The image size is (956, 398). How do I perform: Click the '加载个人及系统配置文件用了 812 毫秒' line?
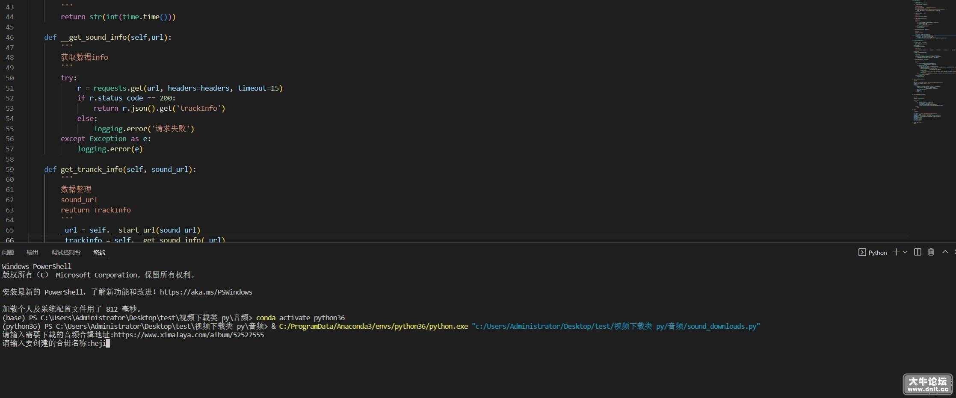coord(72,309)
